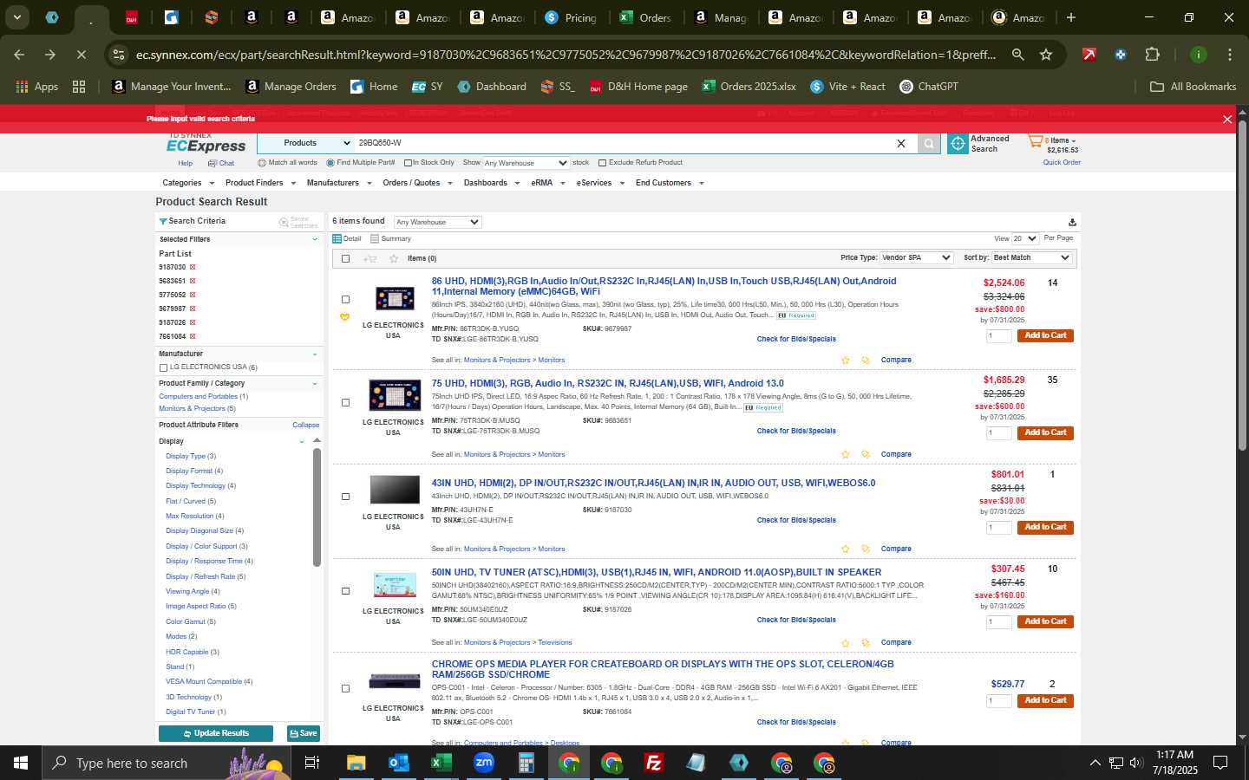
Task: Click the filter panel scrollbar
Action: [317, 507]
